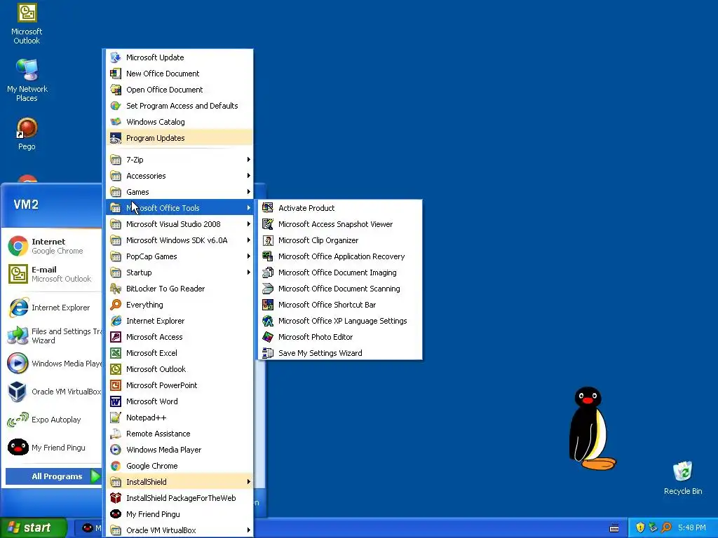Screen dimensions: 718x538
Task: Launch Windows Media Player from programs list
Action: tap(179, 450)
